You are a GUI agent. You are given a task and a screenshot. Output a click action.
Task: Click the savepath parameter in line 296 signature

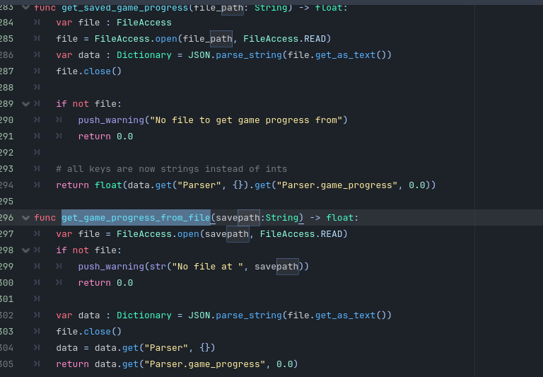(x=238, y=217)
